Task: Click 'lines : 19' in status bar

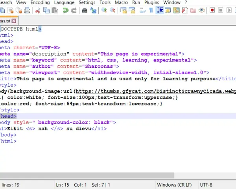Action: tap(11, 185)
